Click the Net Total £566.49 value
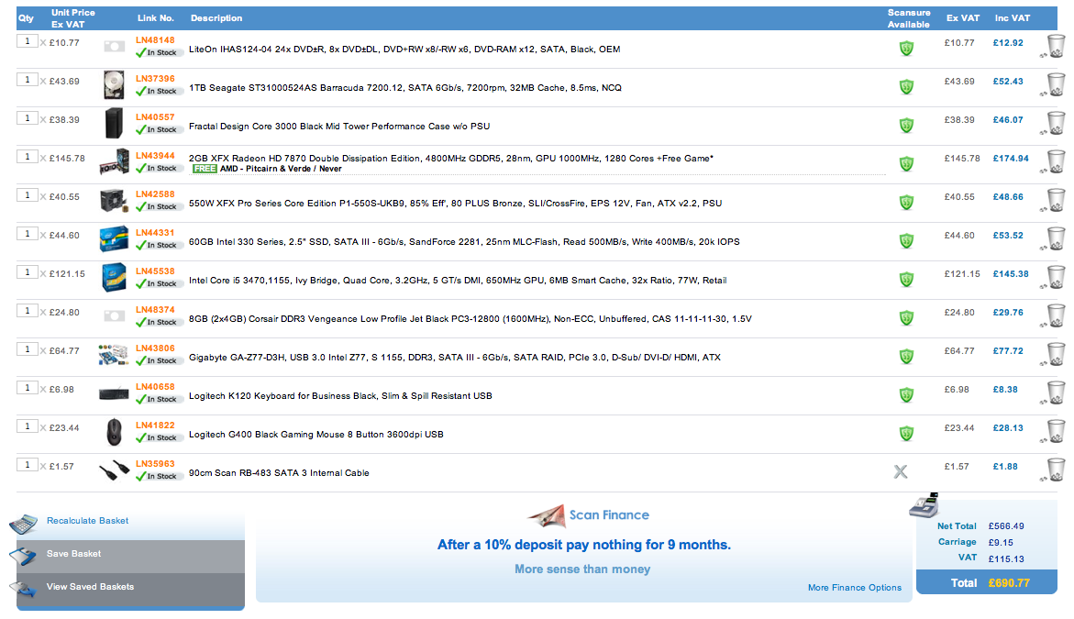The width and height of the screenshot is (1074, 619). 1006,526
